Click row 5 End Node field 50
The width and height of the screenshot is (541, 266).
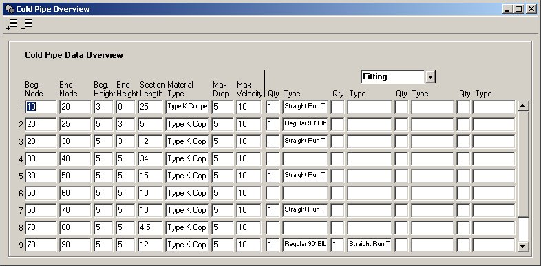click(x=75, y=176)
